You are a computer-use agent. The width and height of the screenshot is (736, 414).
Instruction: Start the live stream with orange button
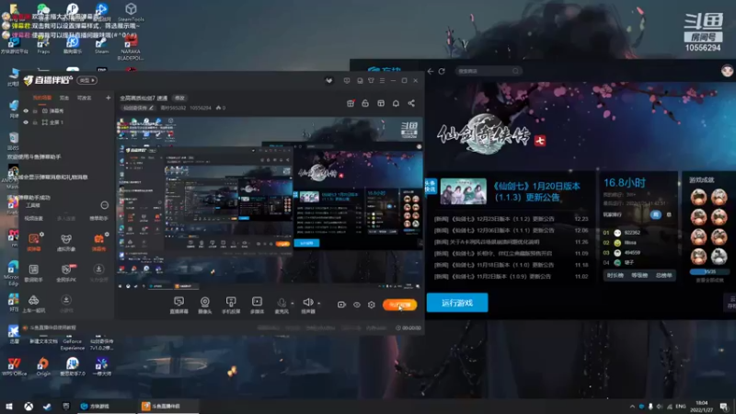coord(400,305)
